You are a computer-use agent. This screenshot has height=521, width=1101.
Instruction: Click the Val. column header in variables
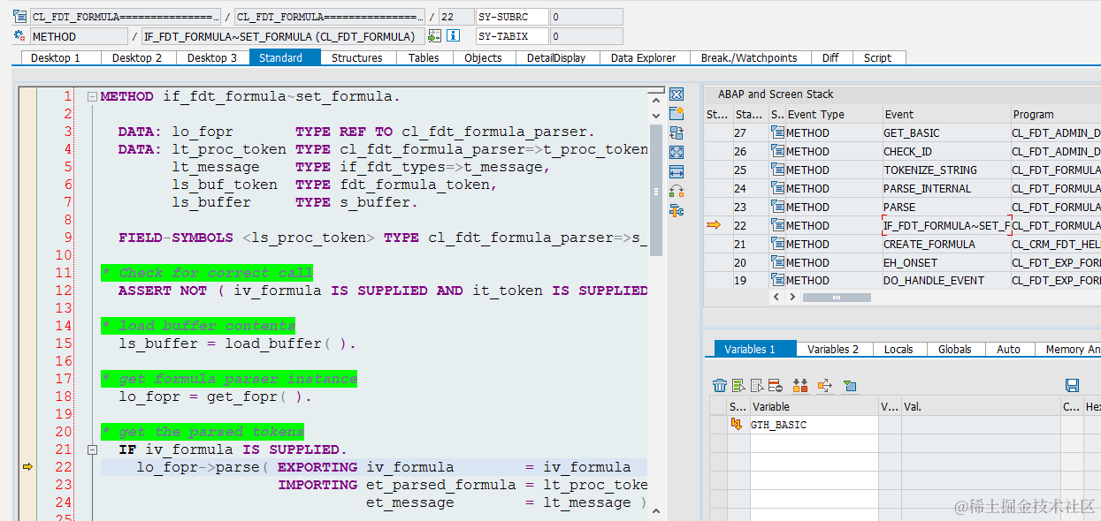[980, 406]
